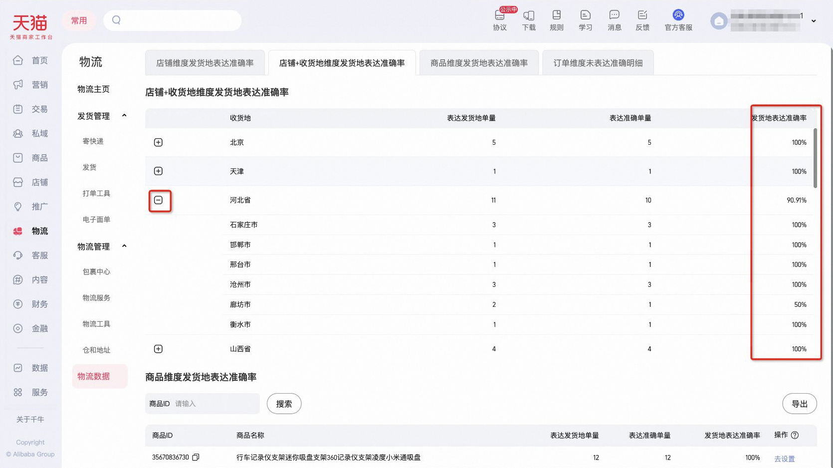833x468 pixels.
Task: Select 物流数据 menu item
Action: pos(100,376)
